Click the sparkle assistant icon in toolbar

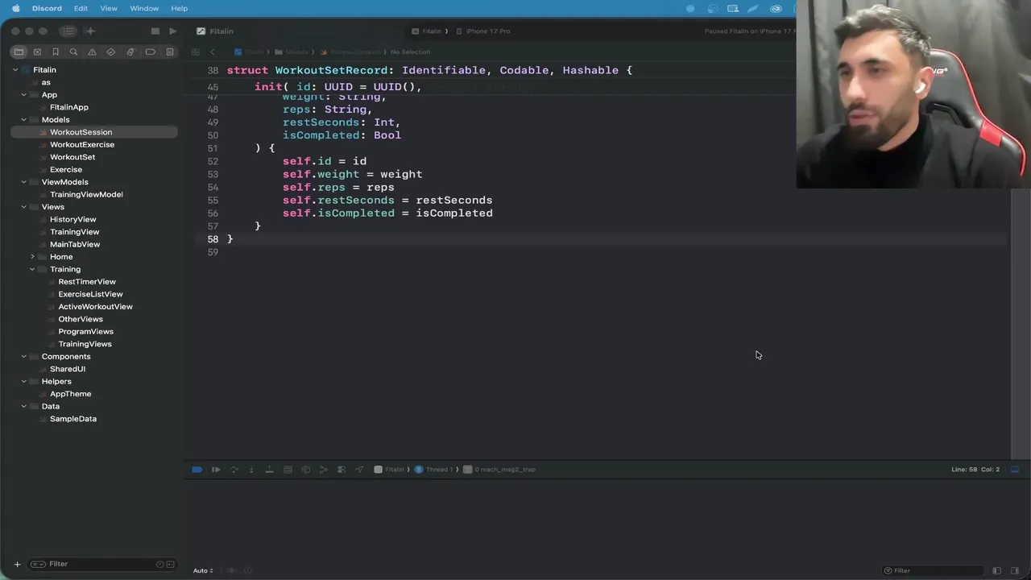point(90,31)
